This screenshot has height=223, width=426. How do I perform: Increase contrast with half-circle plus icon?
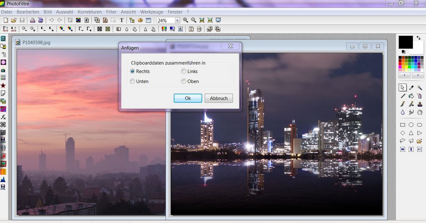(x=51, y=29)
